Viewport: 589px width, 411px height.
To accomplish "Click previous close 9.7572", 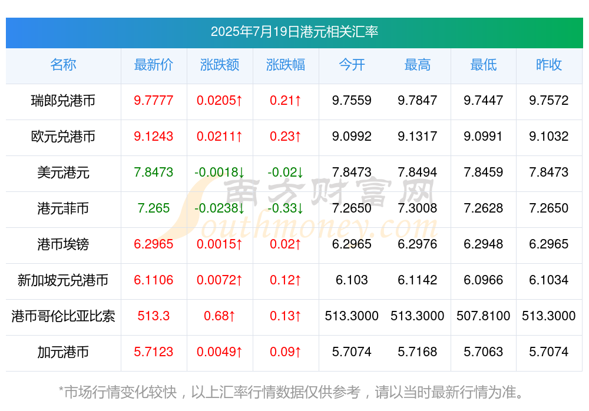I will coord(549,100).
